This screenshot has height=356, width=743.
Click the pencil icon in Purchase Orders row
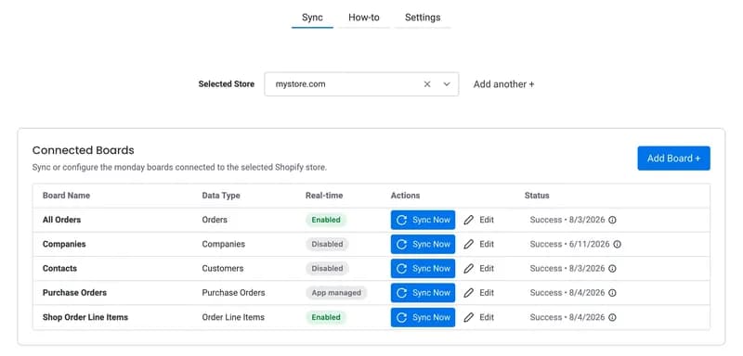[469, 293]
